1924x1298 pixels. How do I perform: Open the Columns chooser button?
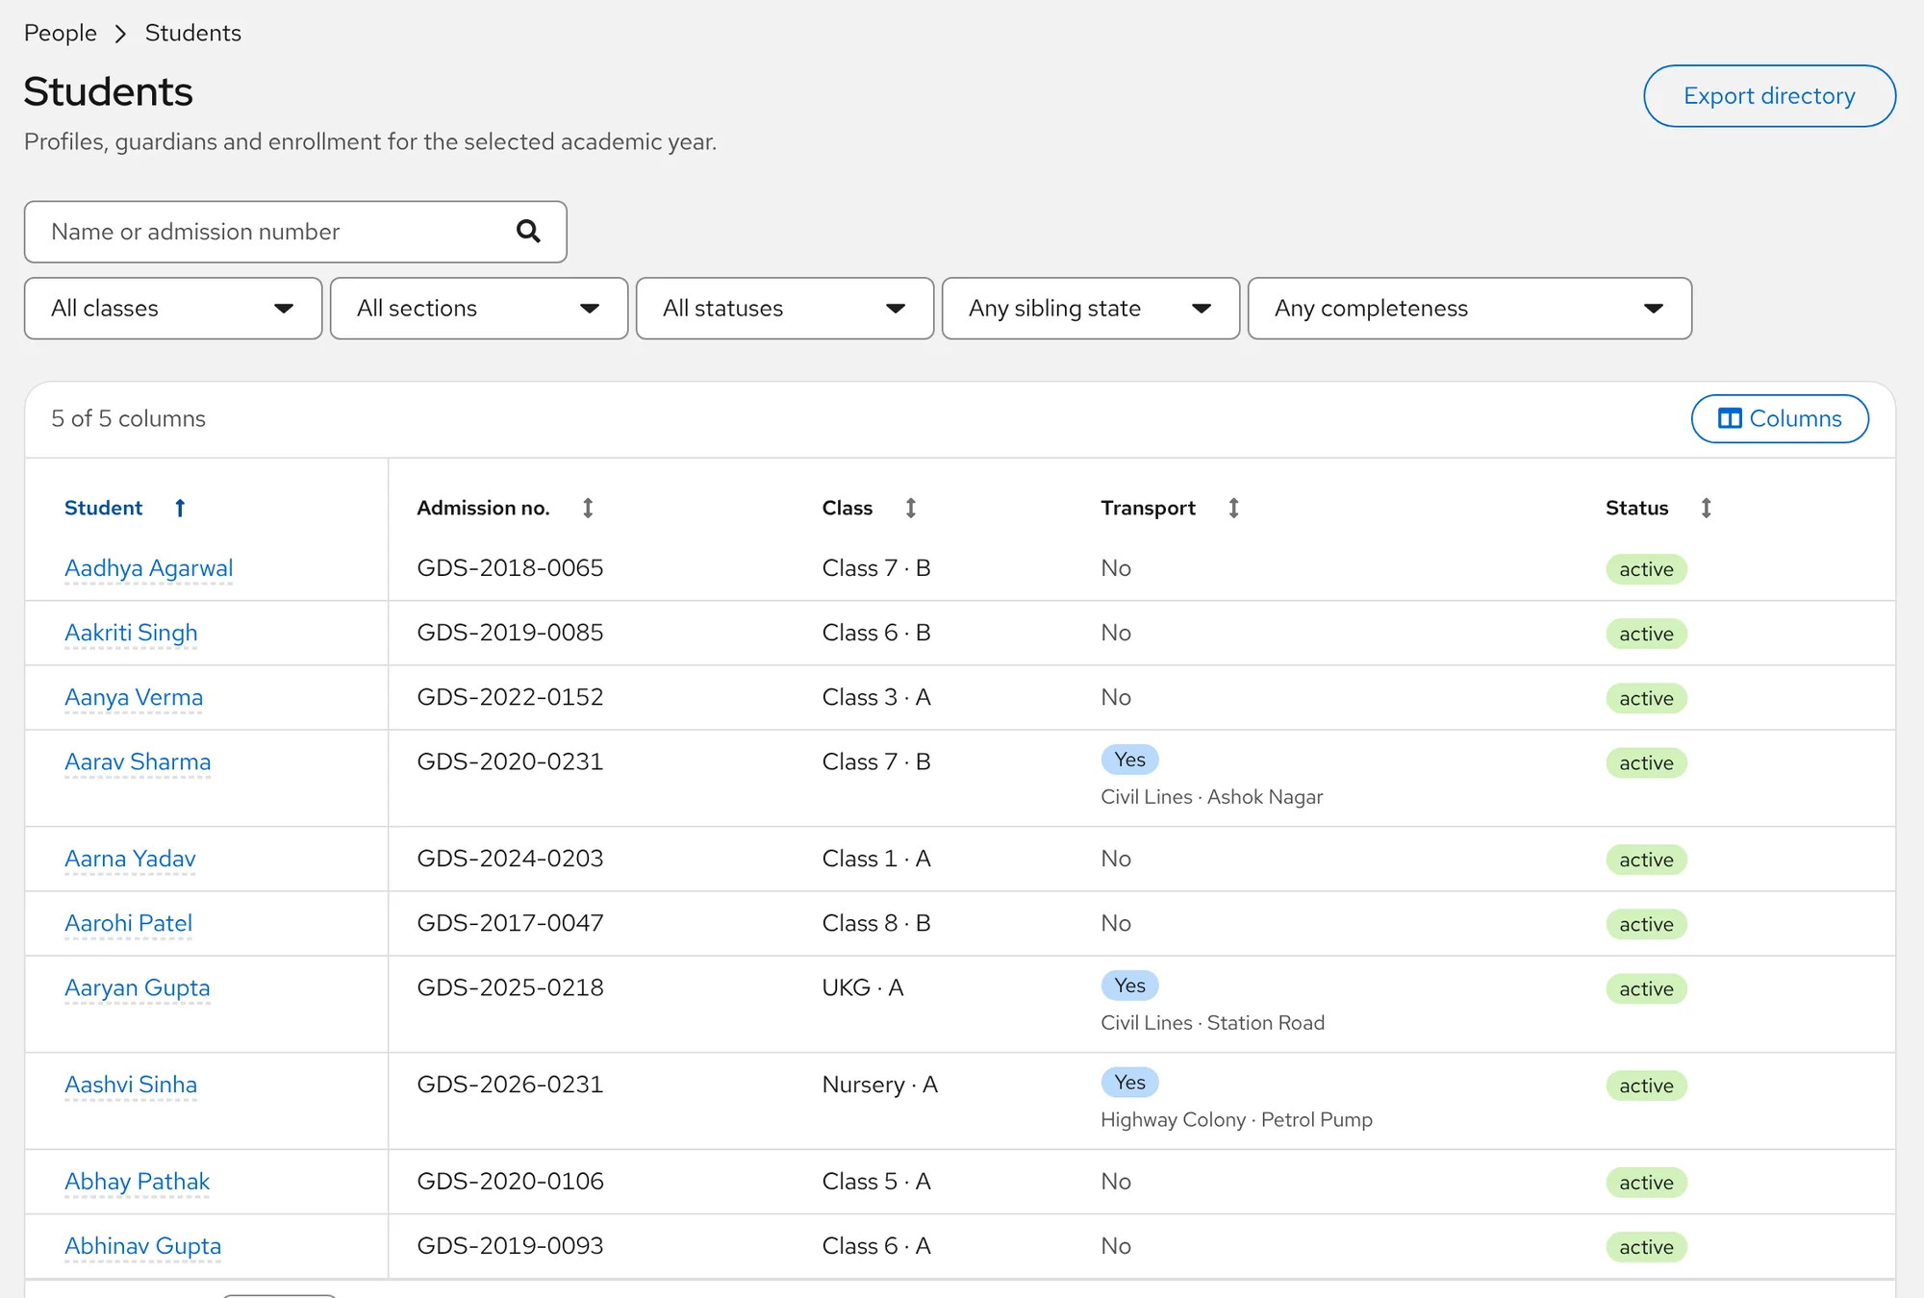pyautogui.click(x=1780, y=419)
